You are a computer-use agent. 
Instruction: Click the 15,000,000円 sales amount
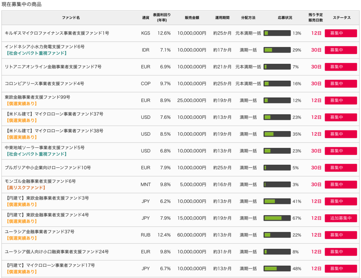pos(191,218)
